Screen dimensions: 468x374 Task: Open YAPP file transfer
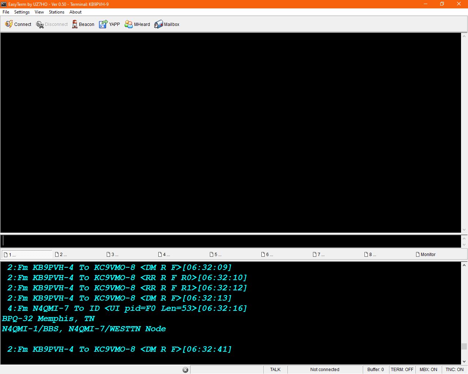tap(109, 24)
